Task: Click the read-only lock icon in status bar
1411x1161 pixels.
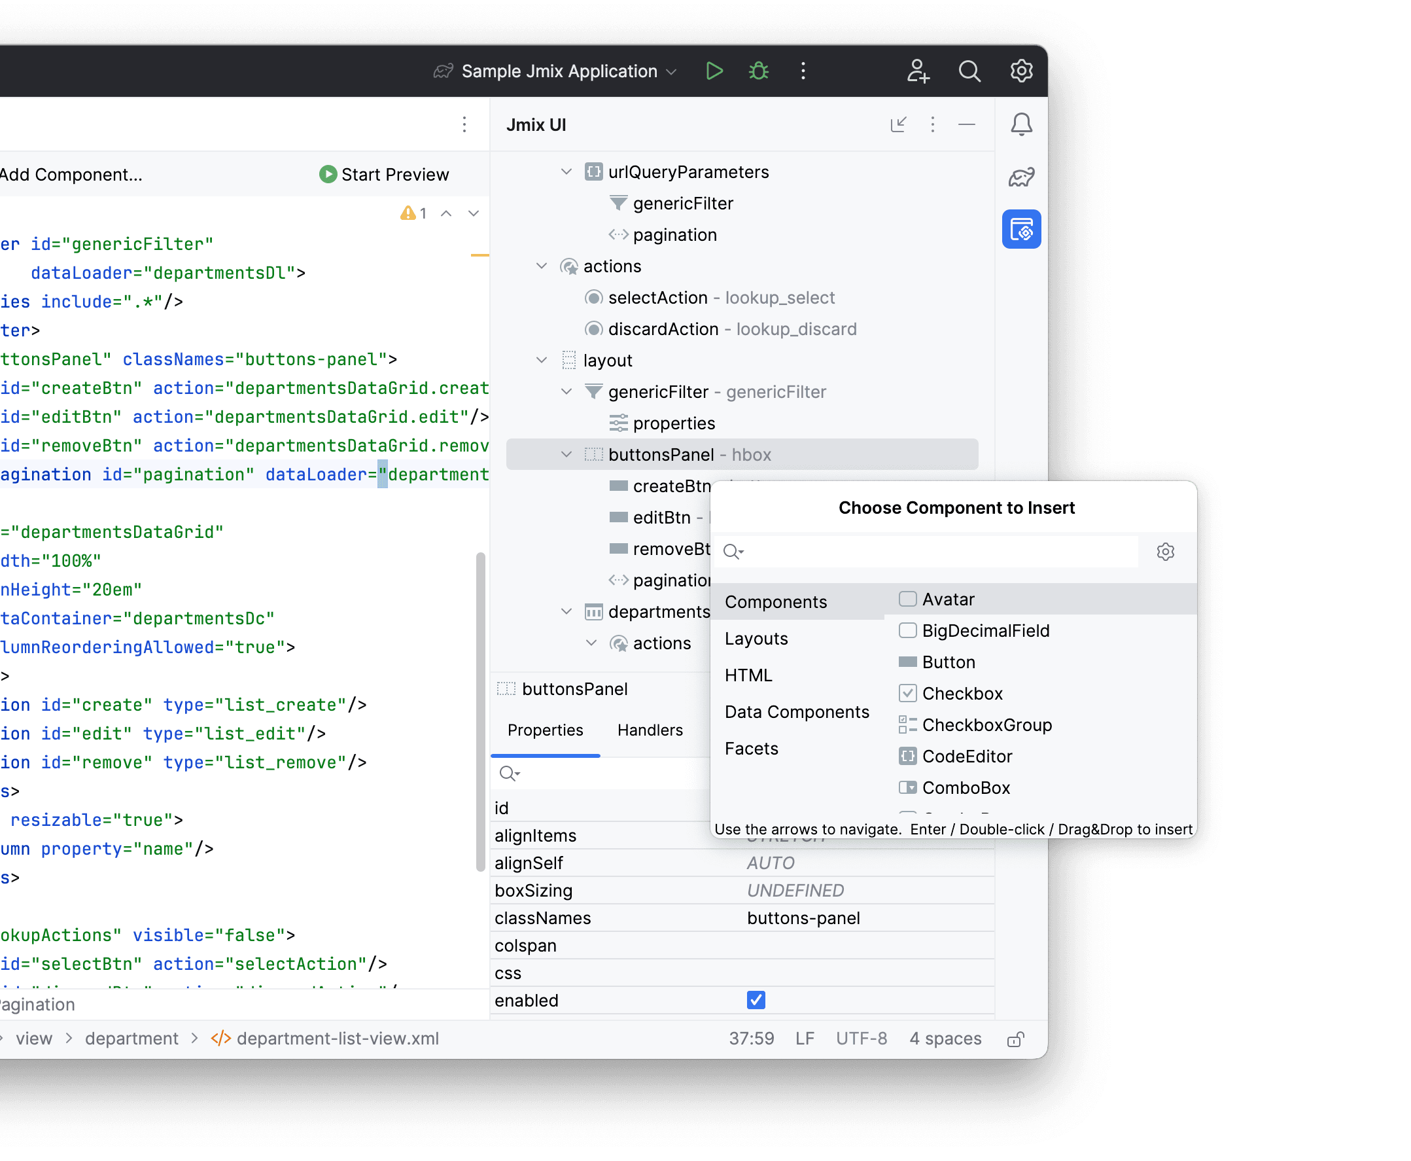Action: (x=1015, y=1039)
